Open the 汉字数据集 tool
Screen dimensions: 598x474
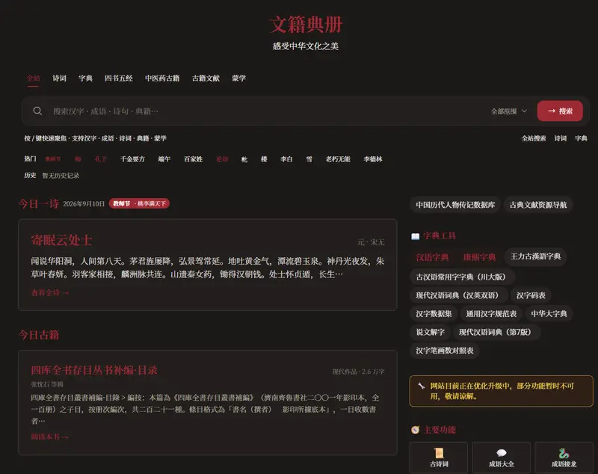coord(434,314)
